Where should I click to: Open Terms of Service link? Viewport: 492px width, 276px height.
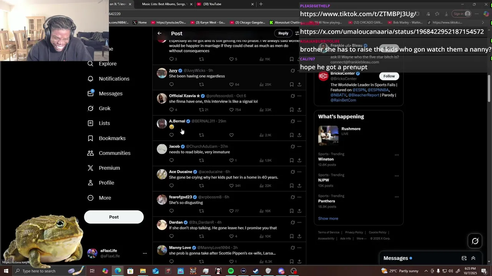point(329,232)
